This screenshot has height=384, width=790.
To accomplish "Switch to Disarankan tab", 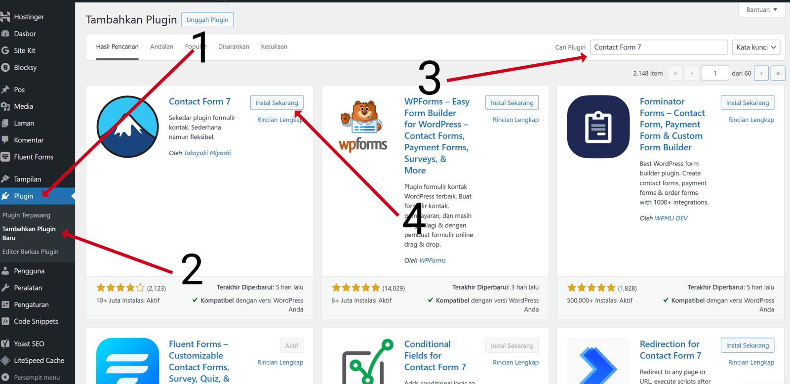I will [x=234, y=47].
